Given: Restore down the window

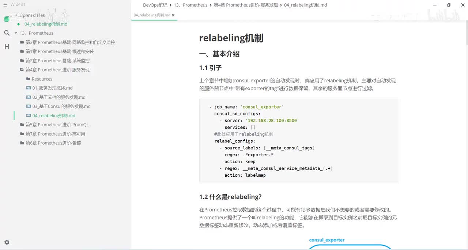Looking at the screenshot, I should [x=449, y=5].
